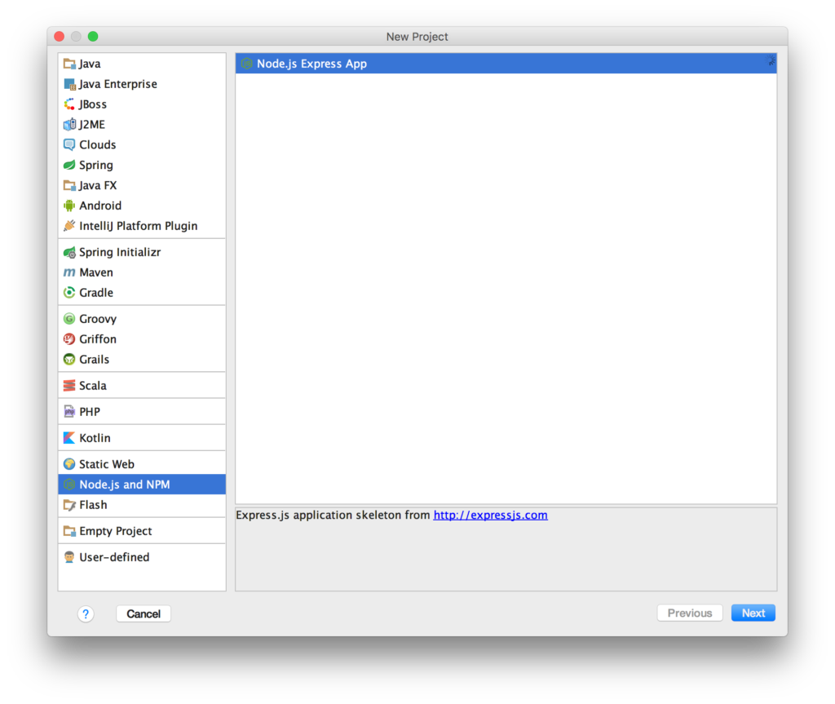This screenshot has height=704, width=835.
Task: Choose the Flash project type
Action: [142, 505]
